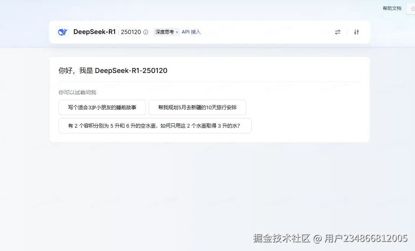Click the 250120 version number in header
This screenshot has height=251, width=415.
click(x=131, y=32)
